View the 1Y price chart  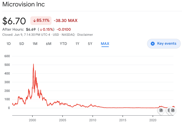click(77, 44)
